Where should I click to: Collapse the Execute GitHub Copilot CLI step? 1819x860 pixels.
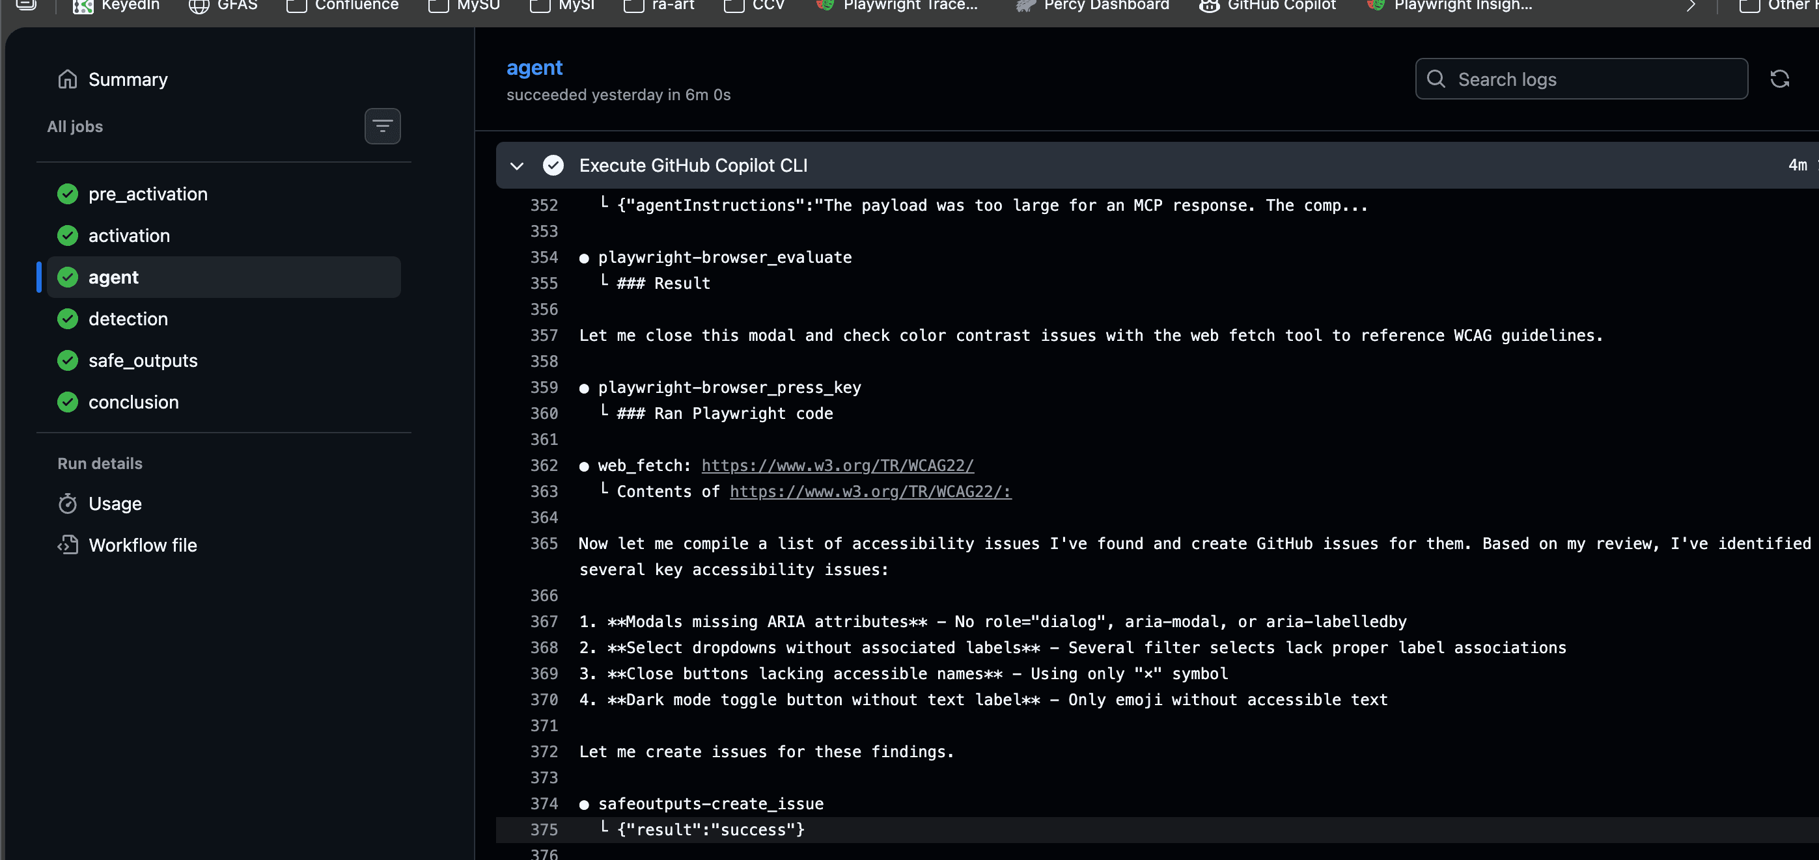coord(517,165)
